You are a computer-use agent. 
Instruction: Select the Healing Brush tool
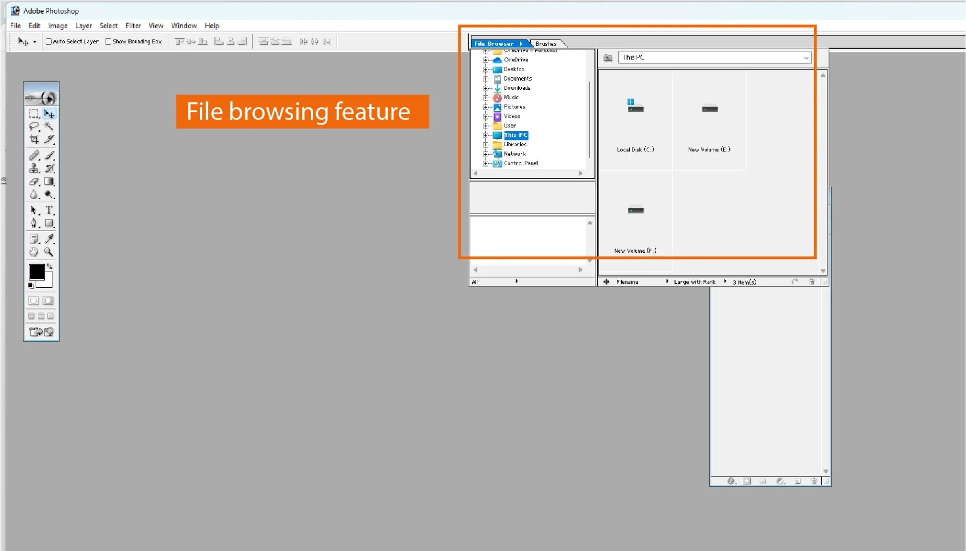[33, 155]
